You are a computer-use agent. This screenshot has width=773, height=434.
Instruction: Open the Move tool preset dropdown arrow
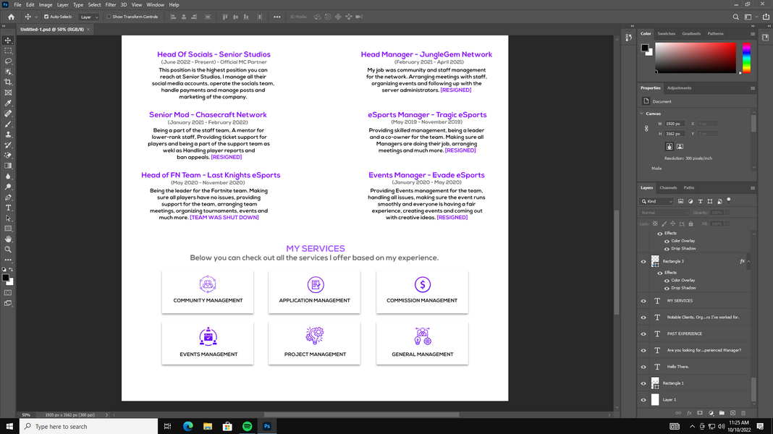coord(36,17)
